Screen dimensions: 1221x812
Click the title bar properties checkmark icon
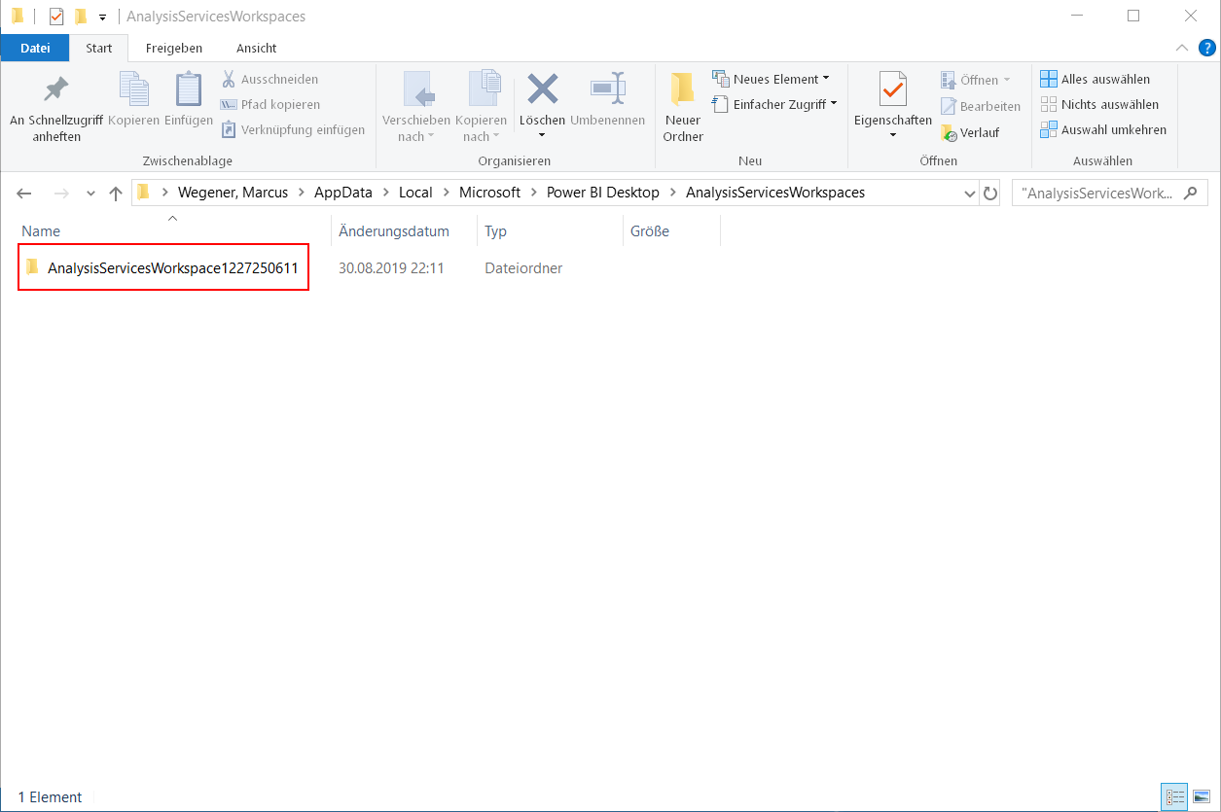(55, 17)
